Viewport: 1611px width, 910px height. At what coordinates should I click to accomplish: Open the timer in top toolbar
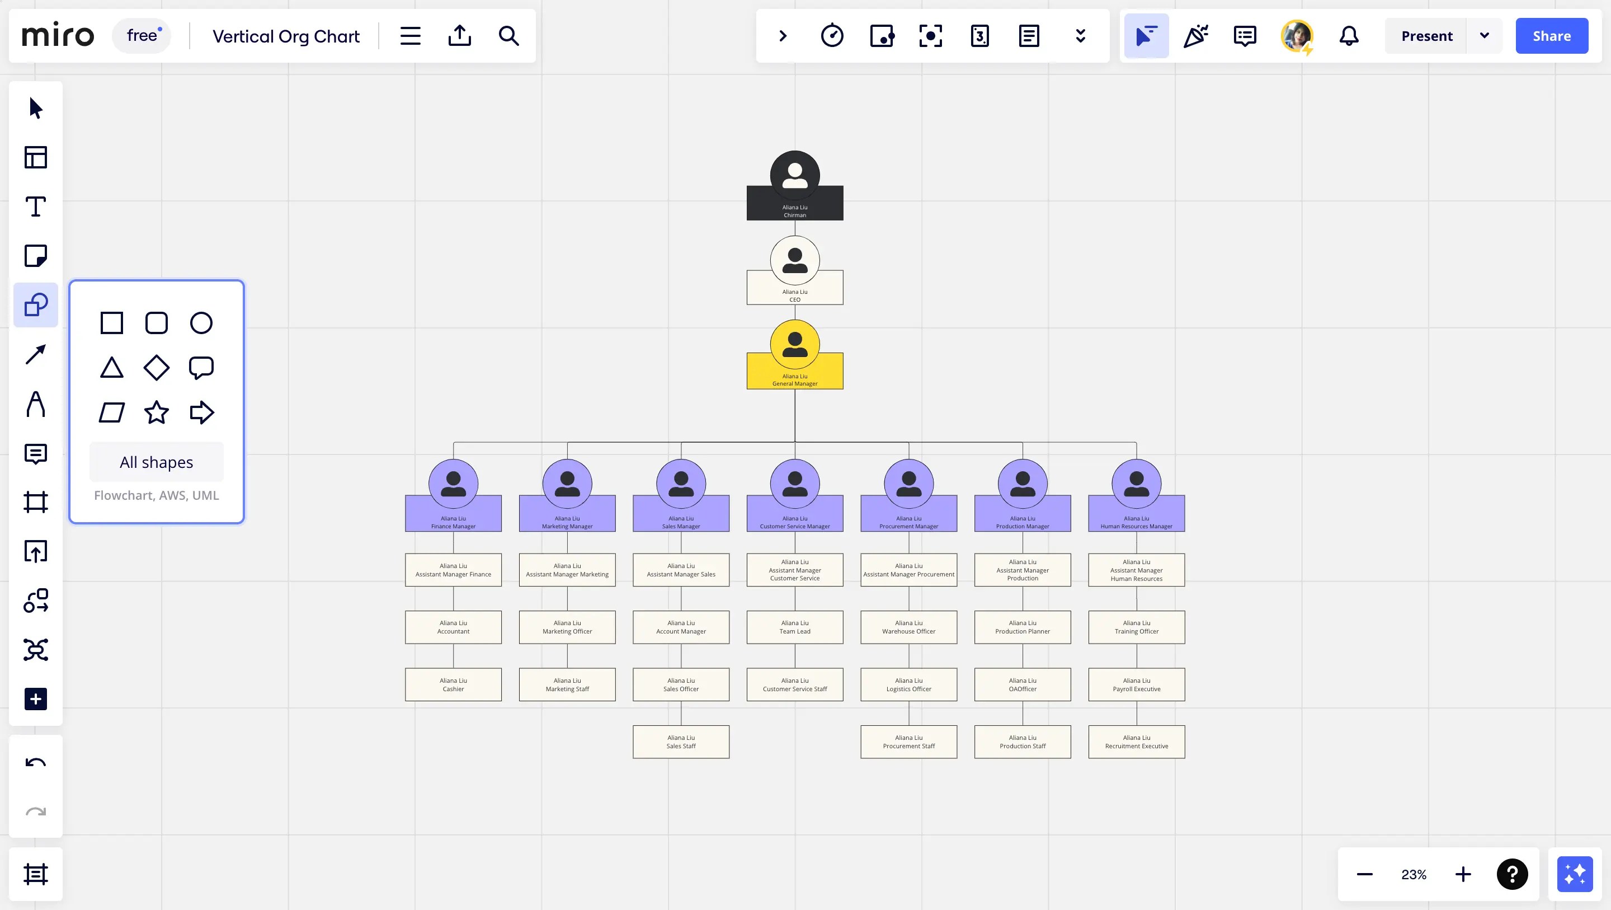click(x=832, y=36)
